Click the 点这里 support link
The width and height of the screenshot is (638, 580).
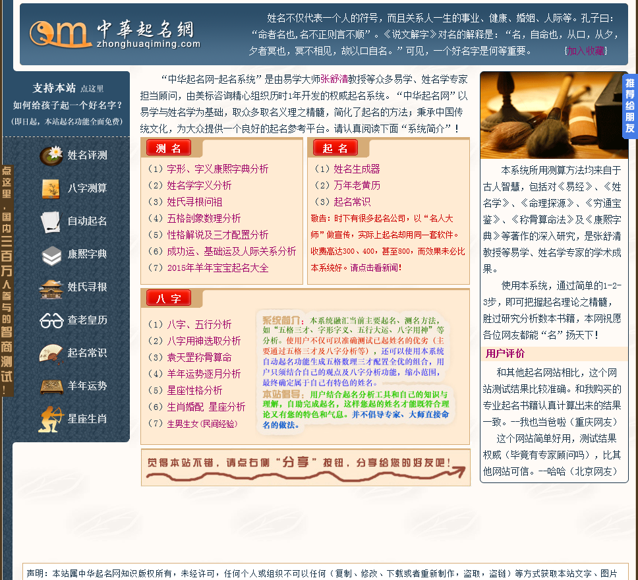point(92,89)
